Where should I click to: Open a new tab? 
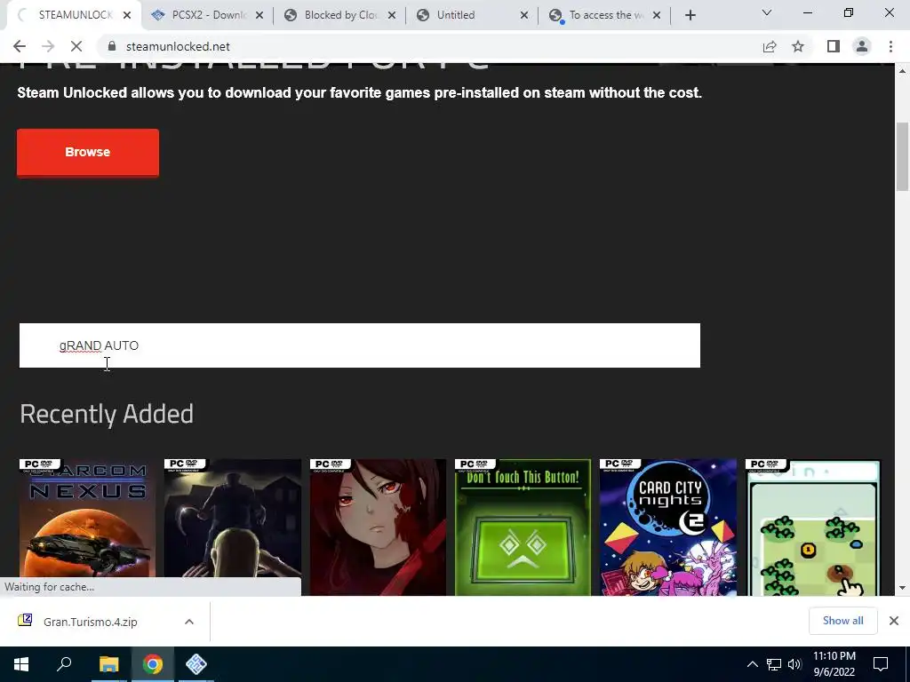tap(690, 16)
